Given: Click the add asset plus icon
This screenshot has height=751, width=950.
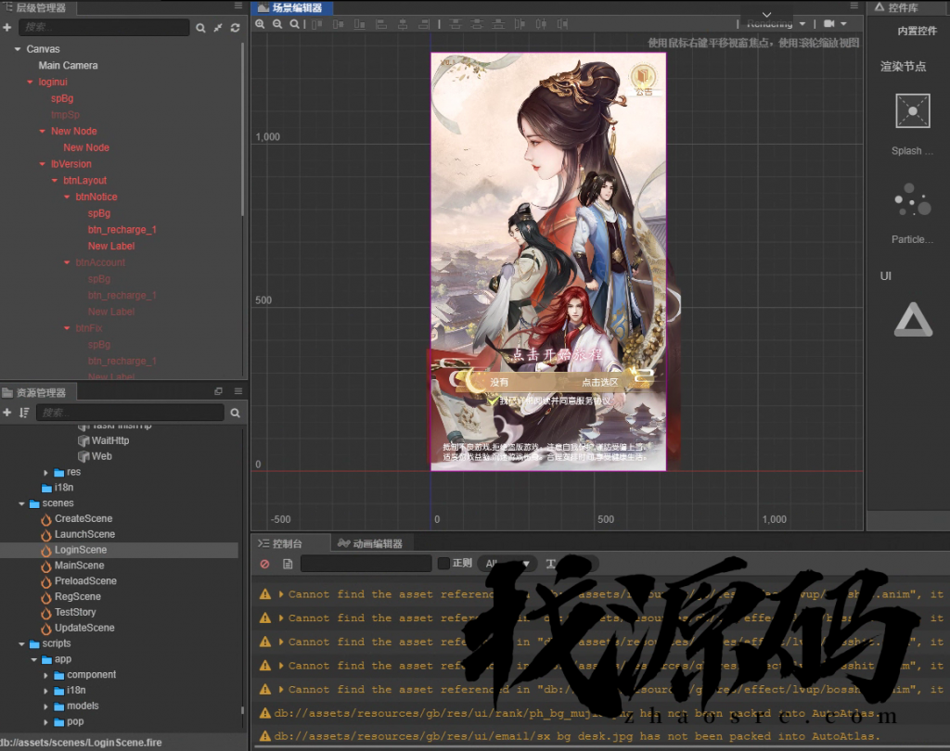Looking at the screenshot, I should [x=7, y=413].
